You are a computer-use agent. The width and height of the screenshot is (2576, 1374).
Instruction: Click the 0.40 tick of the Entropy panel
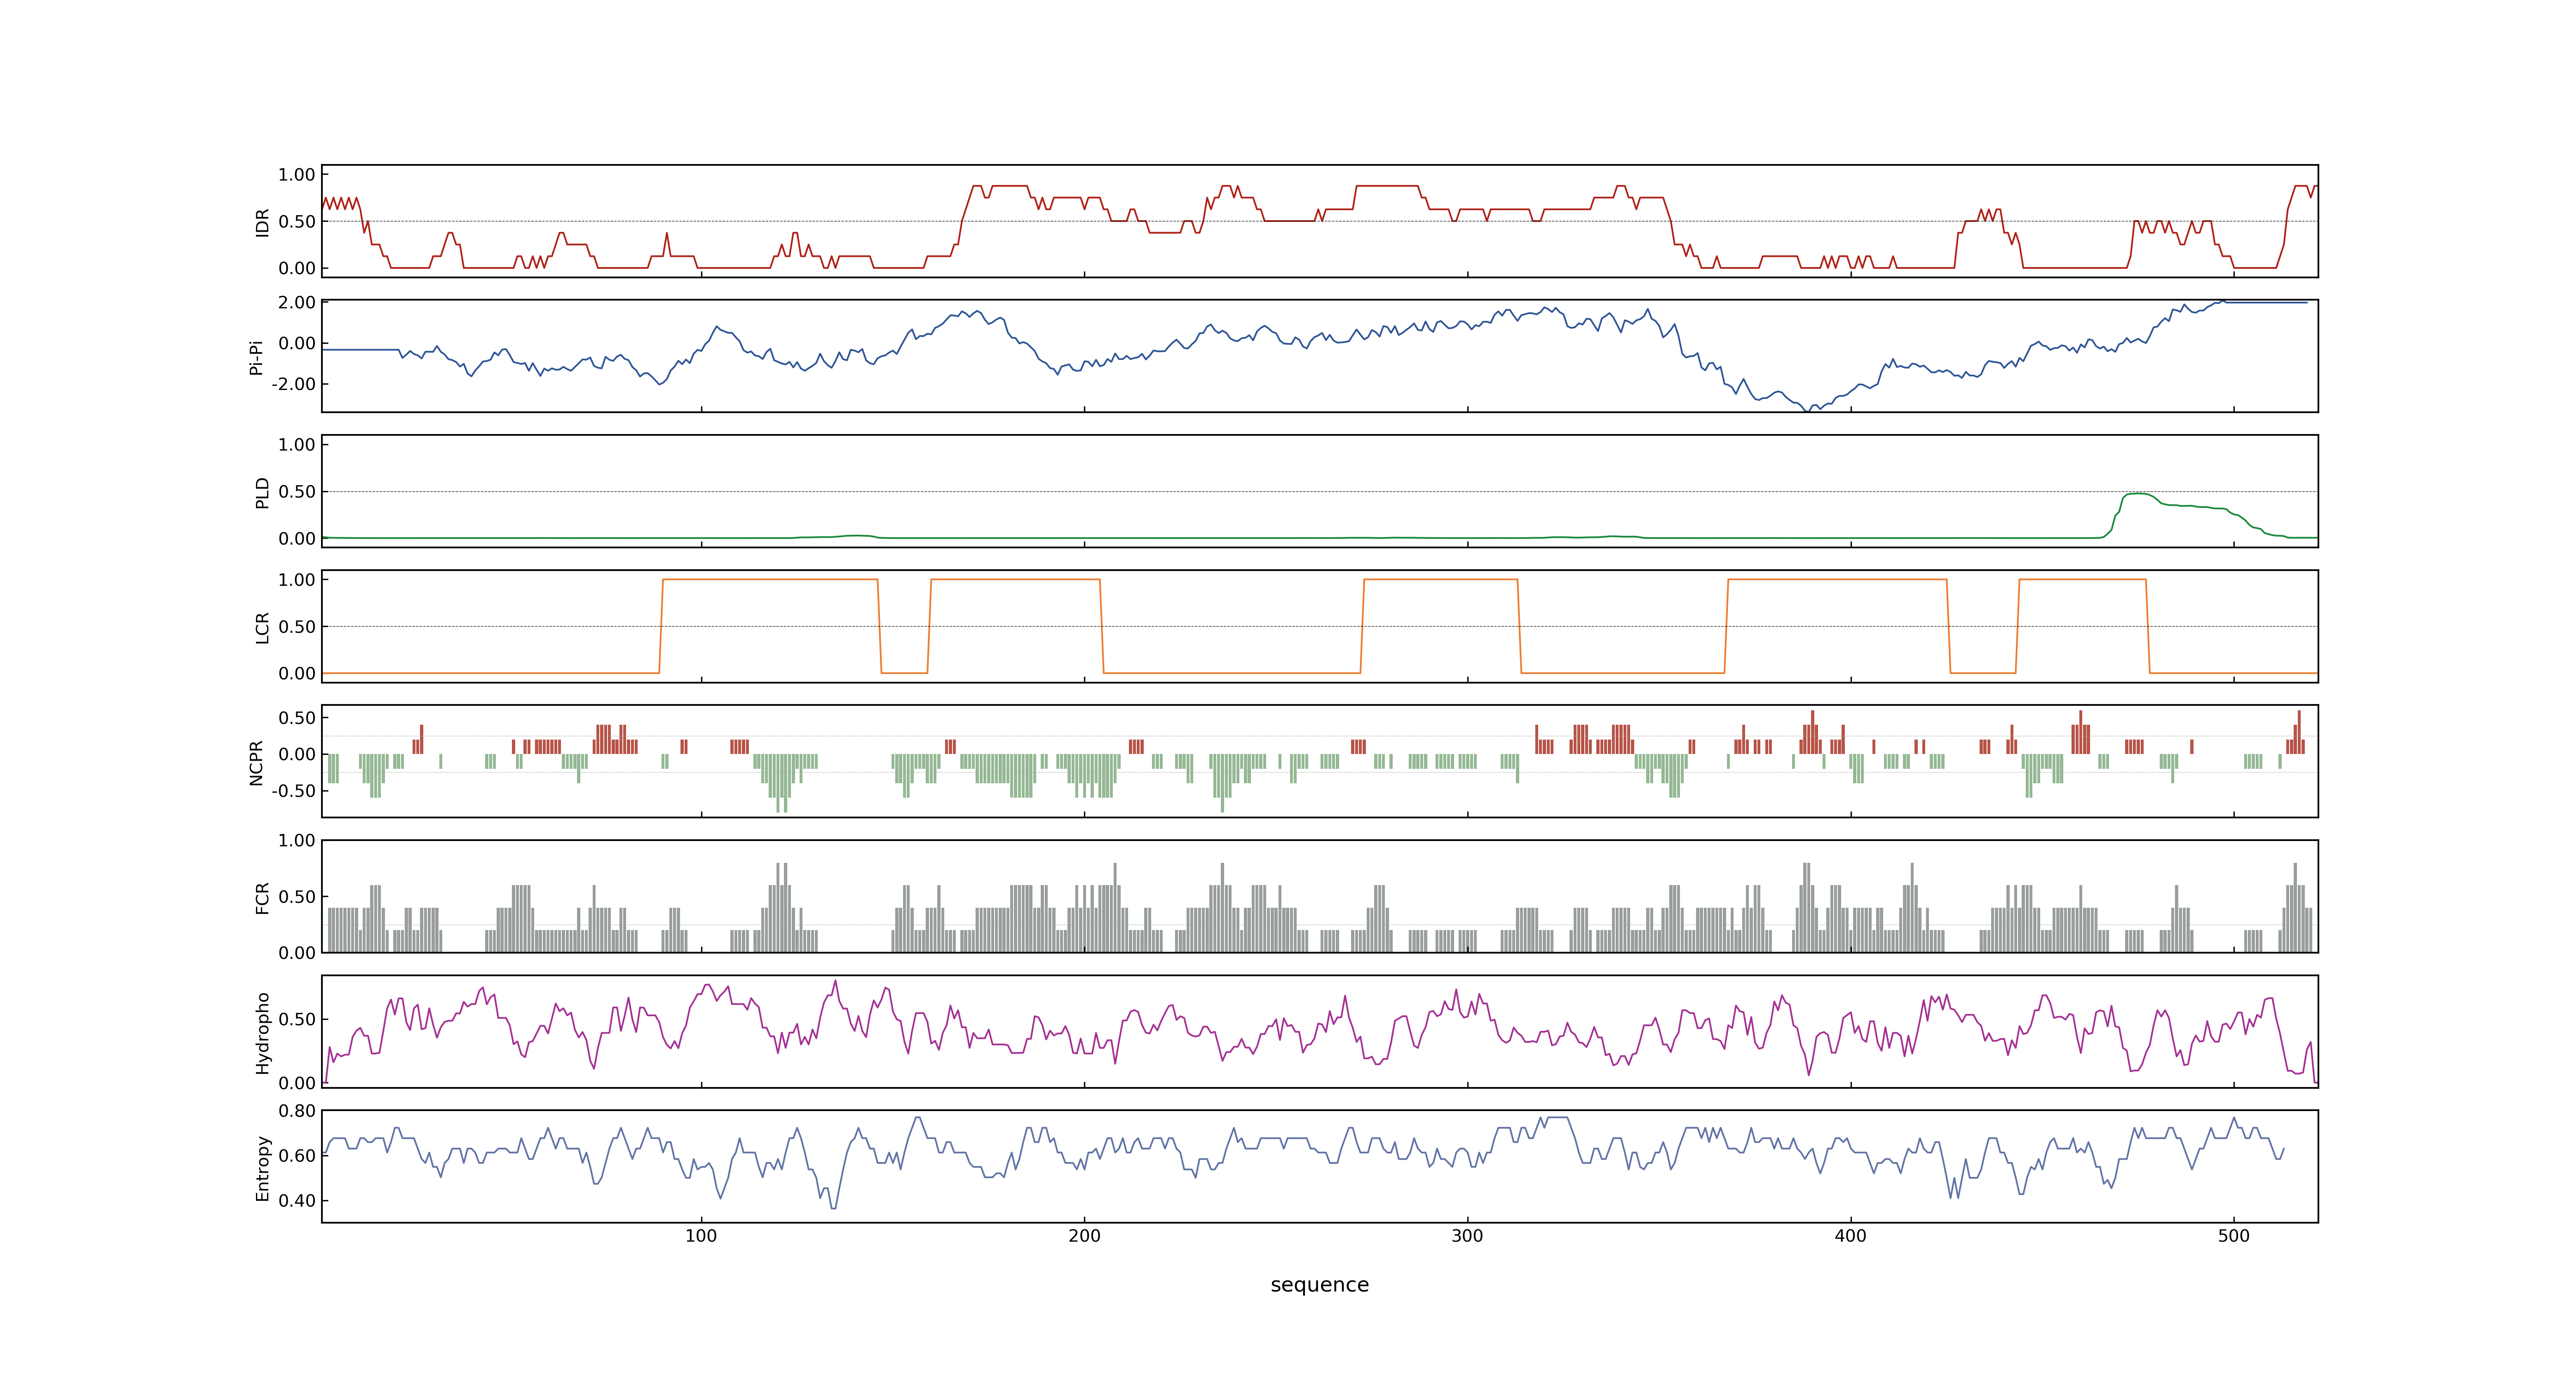pos(297,1201)
